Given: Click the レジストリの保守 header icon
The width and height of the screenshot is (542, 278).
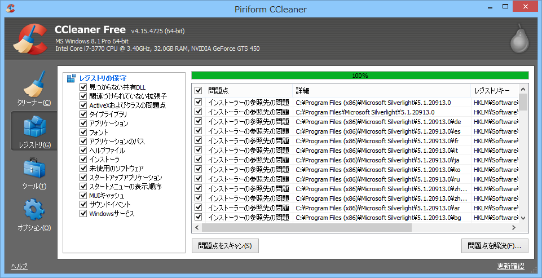Looking at the screenshot, I should click(71, 78).
